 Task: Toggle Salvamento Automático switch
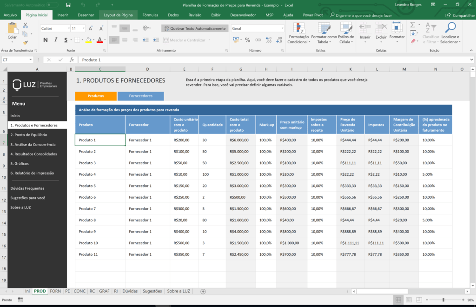point(53,5)
